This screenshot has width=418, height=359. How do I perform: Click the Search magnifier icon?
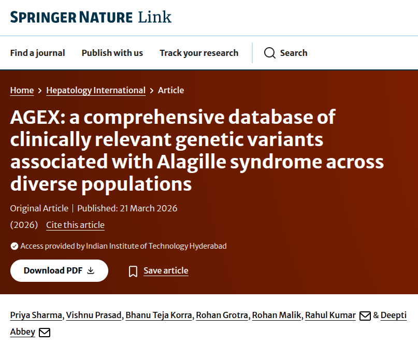269,53
